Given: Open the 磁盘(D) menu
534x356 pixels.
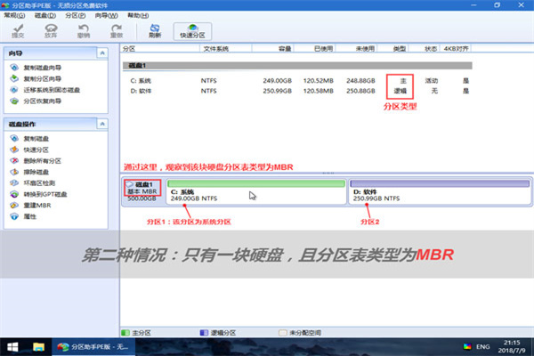Looking at the screenshot, I should tap(45, 16).
